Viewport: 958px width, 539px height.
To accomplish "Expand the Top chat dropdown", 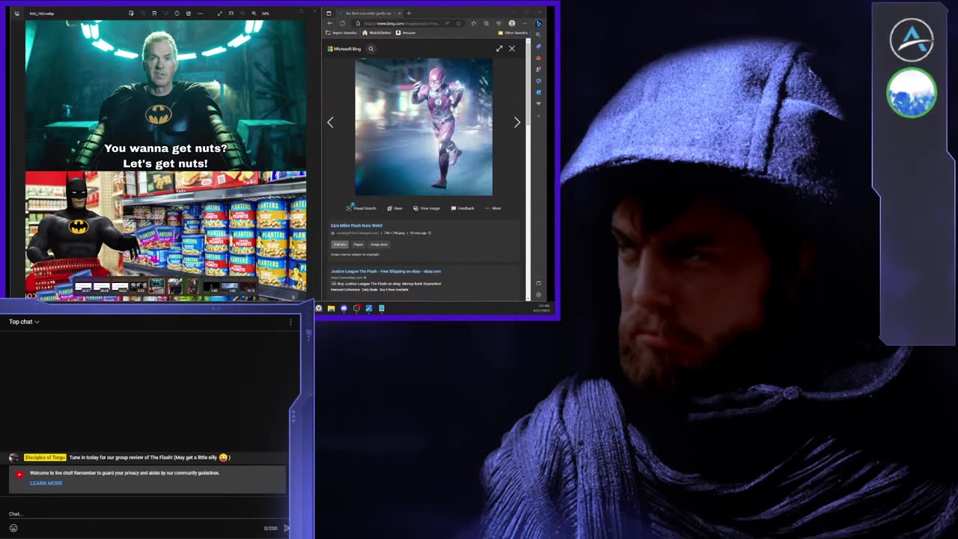I will coord(24,322).
